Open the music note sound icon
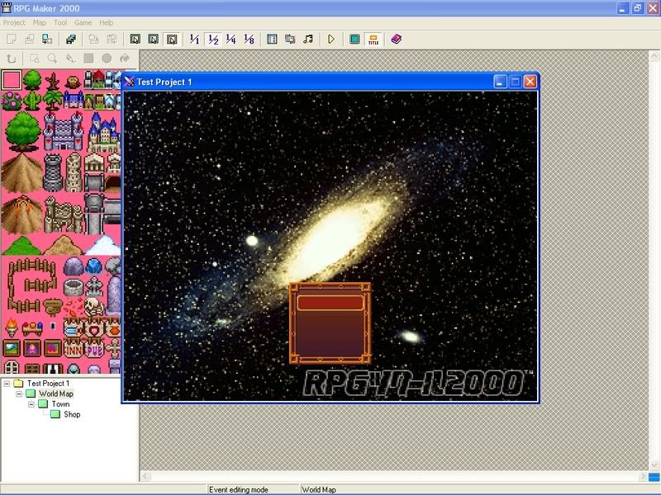 308,39
